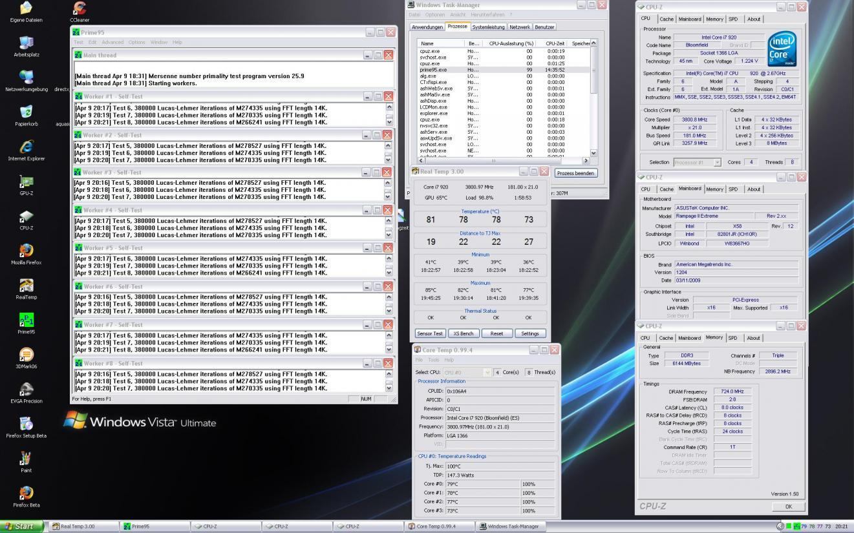The width and height of the screenshot is (854, 533).
Task: Open the Prime95 Advanced menu
Action: pos(112,42)
